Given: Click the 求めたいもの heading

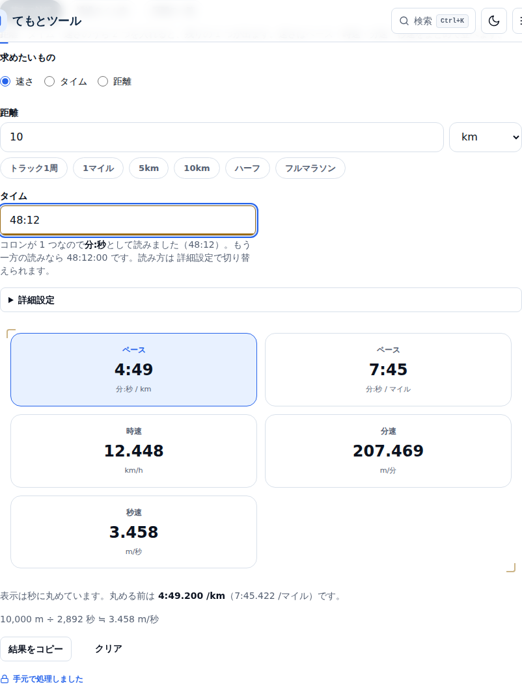Looking at the screenshot, I should [27, 58].
